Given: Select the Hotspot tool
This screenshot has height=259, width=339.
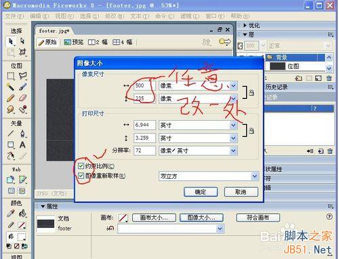Looking at the screenshot, I should [x=11, y=180].
